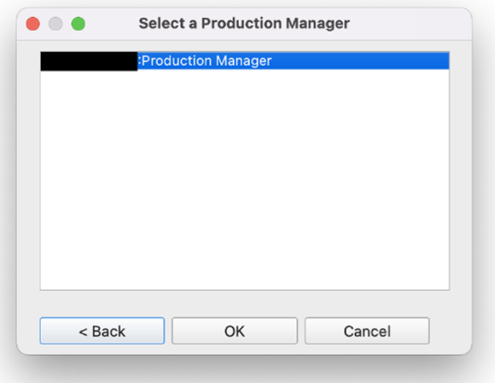This screenshot has width=495, height=383.
Task: Return to previous step via Back
Action: coord(102,331)
